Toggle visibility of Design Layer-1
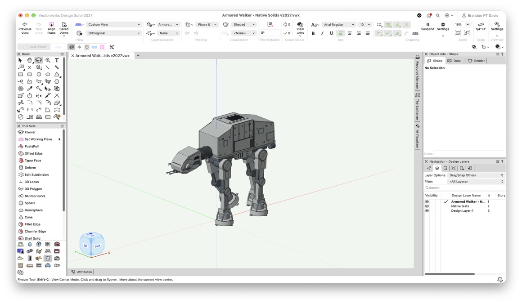The image size is (522, 304). [427, 210]
